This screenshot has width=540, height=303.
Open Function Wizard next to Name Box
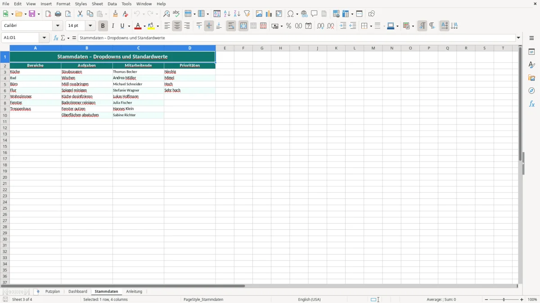[x=56, y=38]
